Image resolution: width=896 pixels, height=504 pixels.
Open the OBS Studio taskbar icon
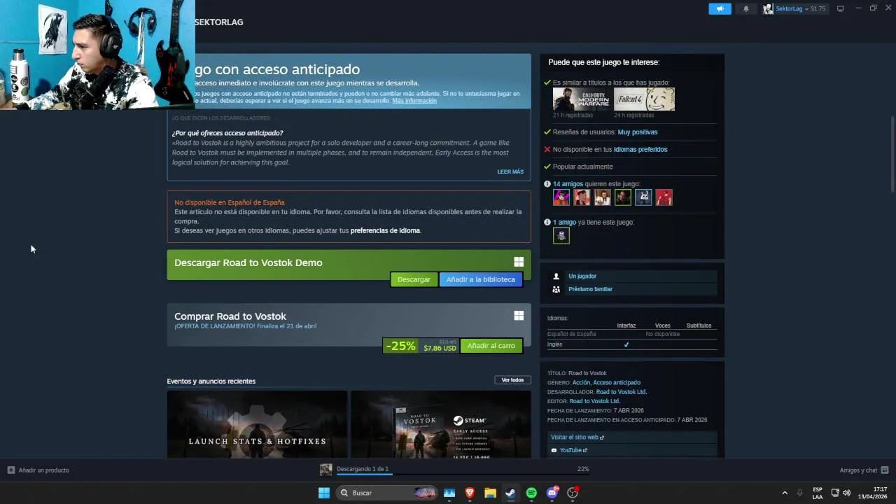573,493
